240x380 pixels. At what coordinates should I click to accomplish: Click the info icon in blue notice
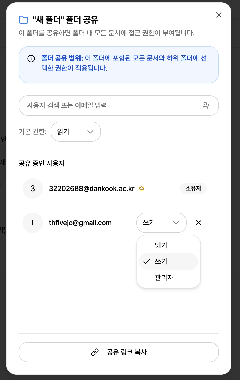click(31, 59)
